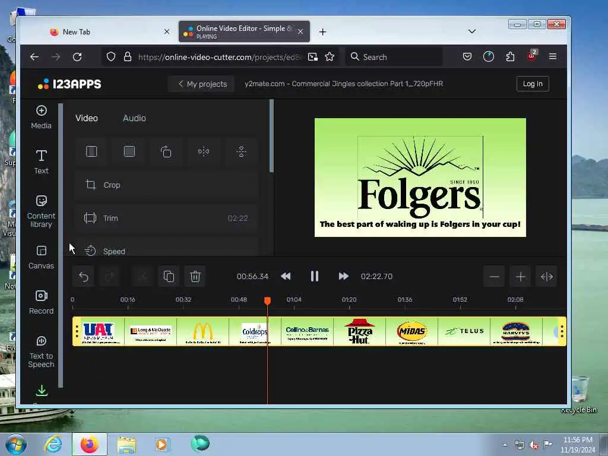
Task: Click the Log in button
Action: click(533, 84)
